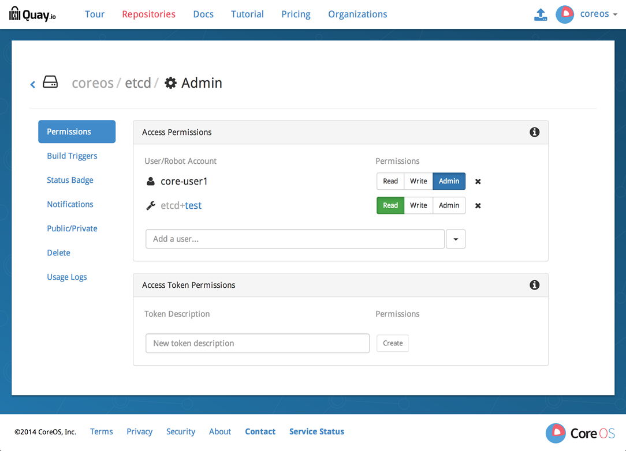Open the Privacy link in the footer
626x451 pixels.
click(139, 431)
